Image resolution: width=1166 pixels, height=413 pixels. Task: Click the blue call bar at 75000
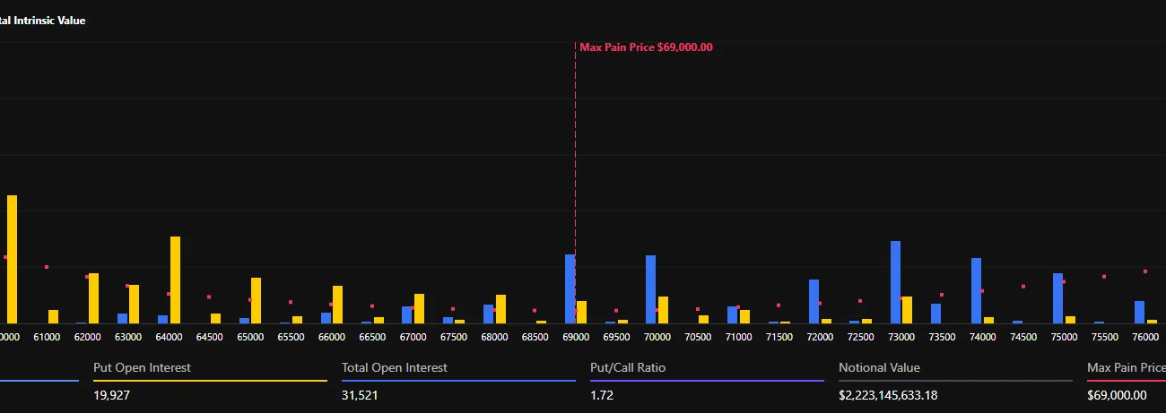coord(1057,298)
